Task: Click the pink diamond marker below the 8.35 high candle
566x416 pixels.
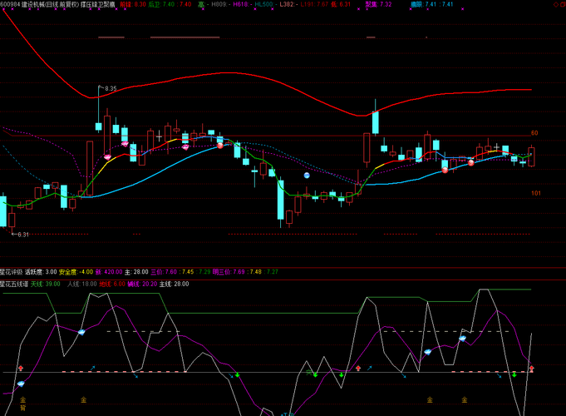Action: click(x=107, y=157)
